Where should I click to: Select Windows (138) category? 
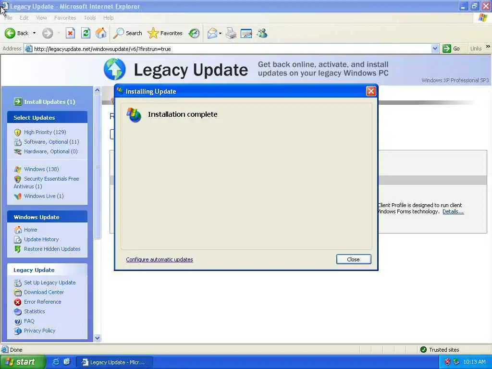tap(41, 169)
